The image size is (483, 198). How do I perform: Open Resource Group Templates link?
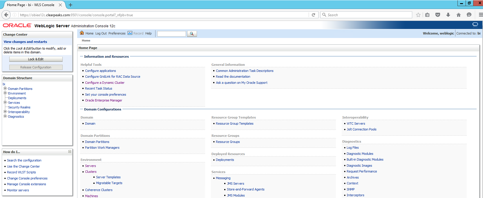tap(235, 123)
